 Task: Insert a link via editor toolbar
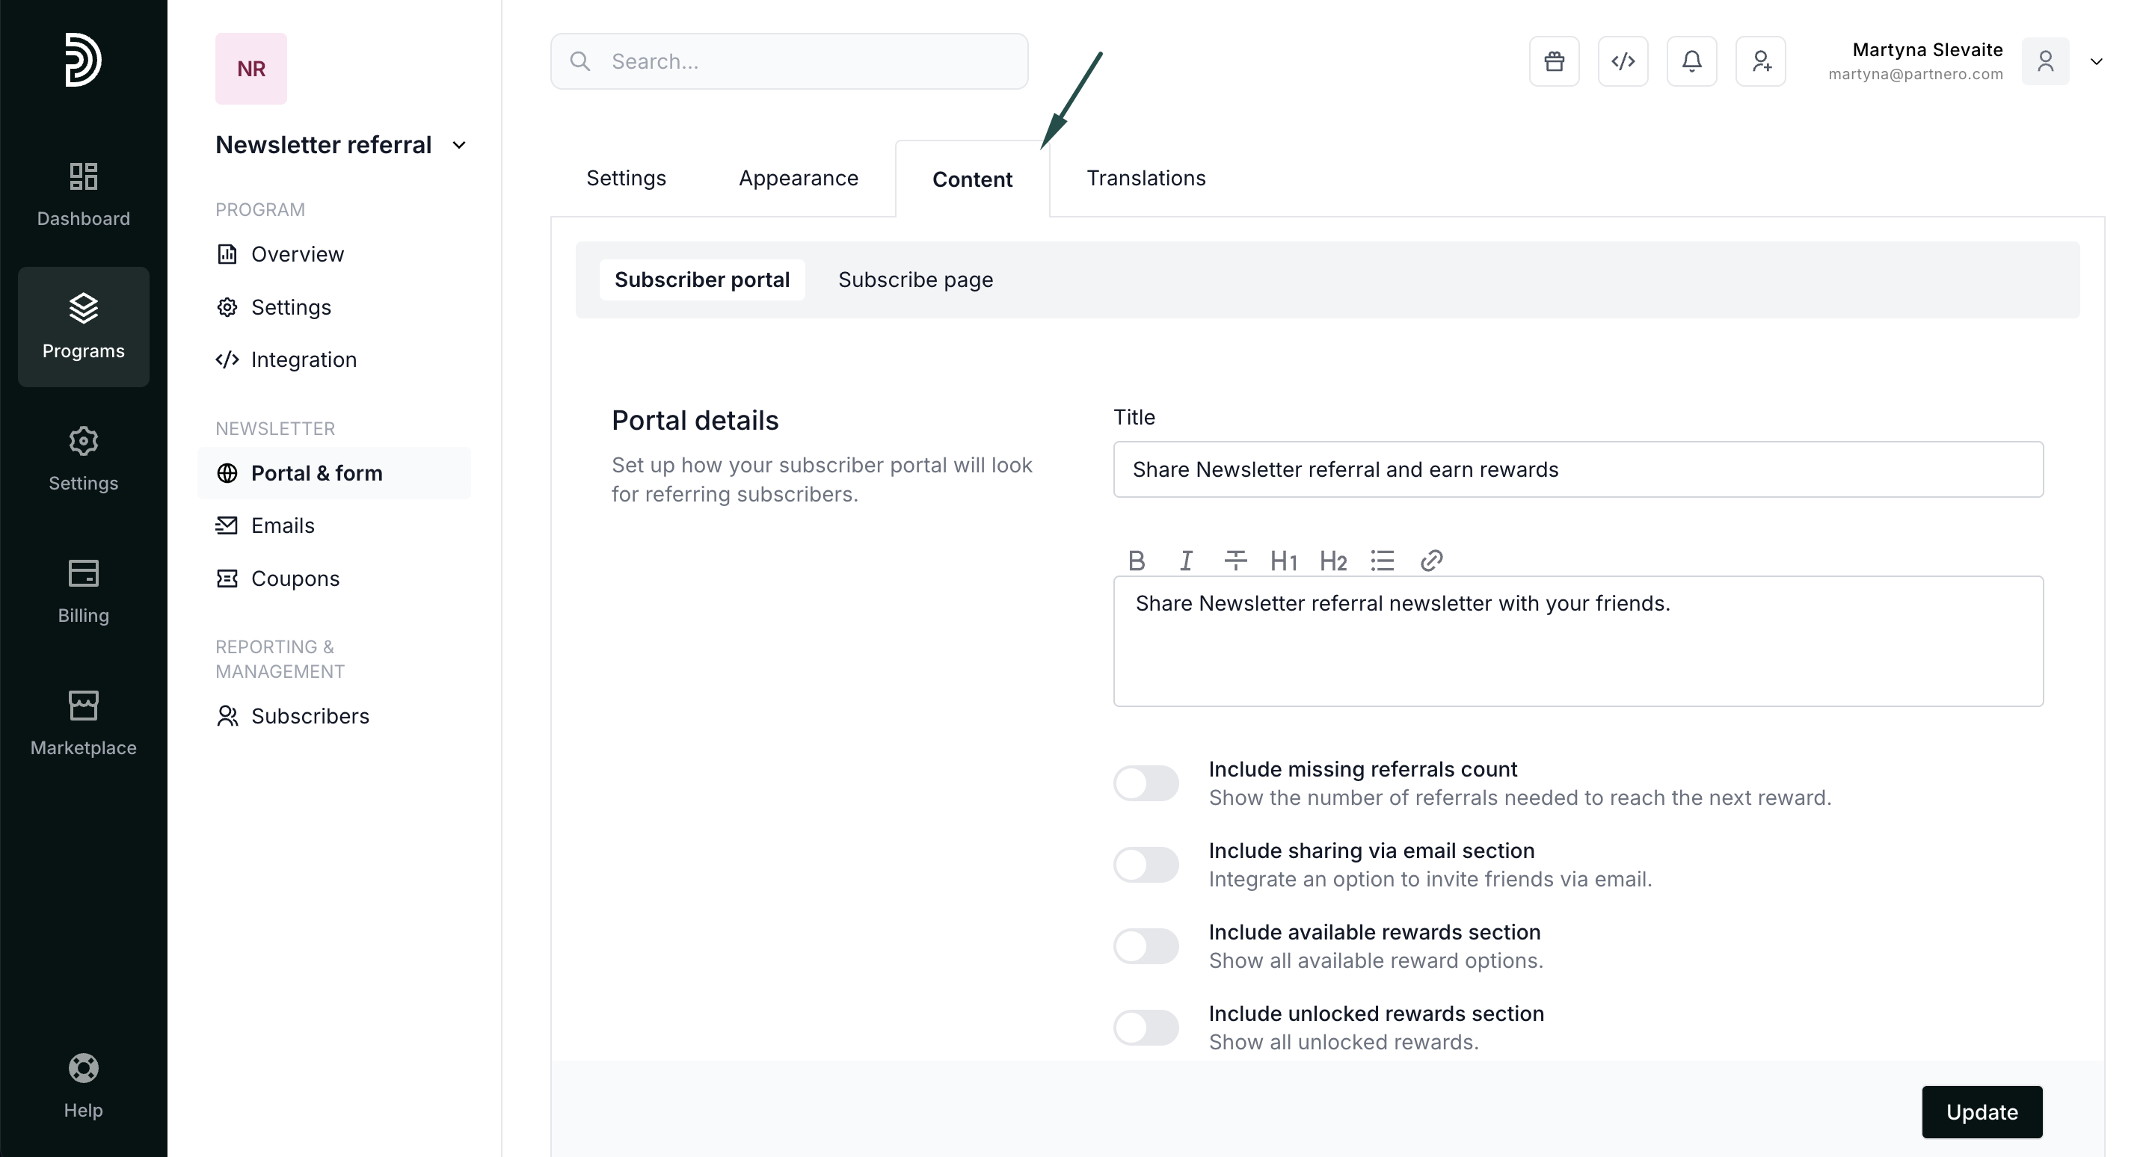click(x=1431, y=561)
